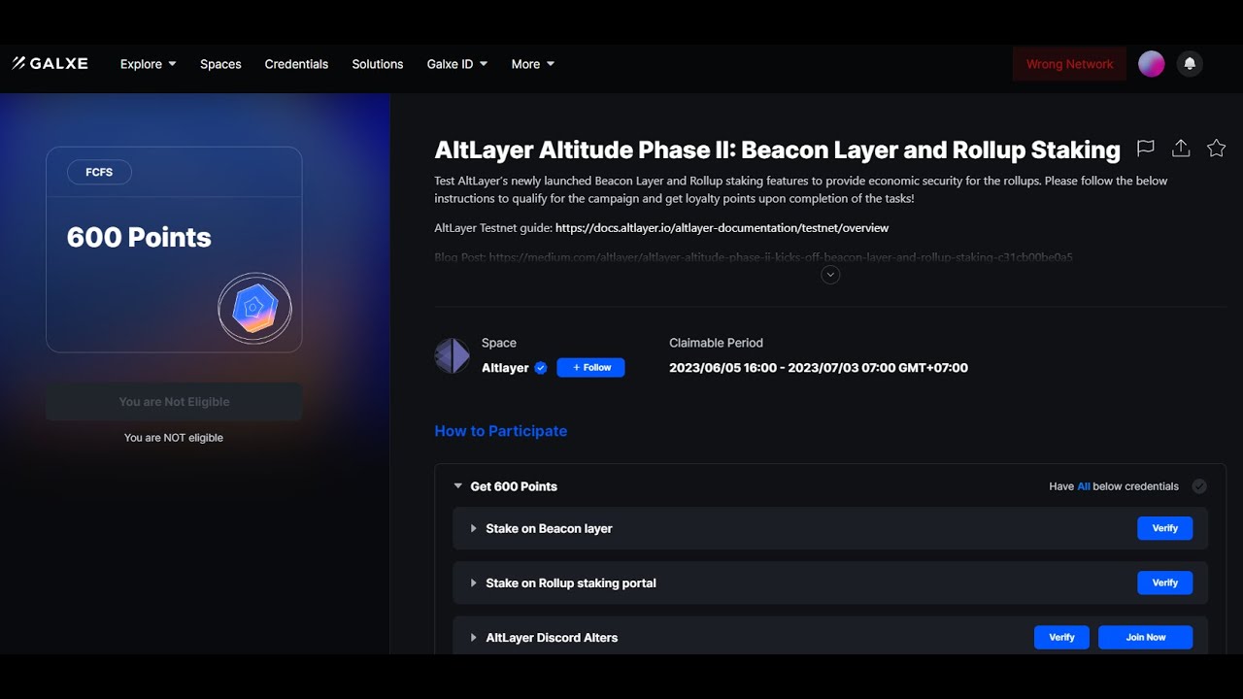This screenshot has height=699, width=1243.
Task: Verify the Stake on Beacon layer task
Action: (x=1164, y=528)
